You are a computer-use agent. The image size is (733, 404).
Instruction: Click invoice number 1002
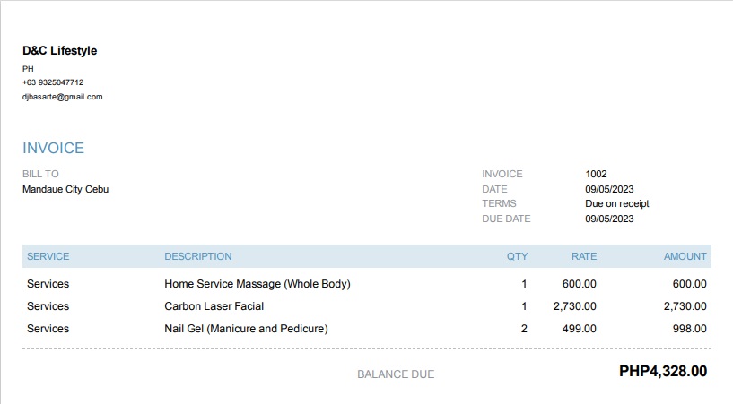click(596, 174)
